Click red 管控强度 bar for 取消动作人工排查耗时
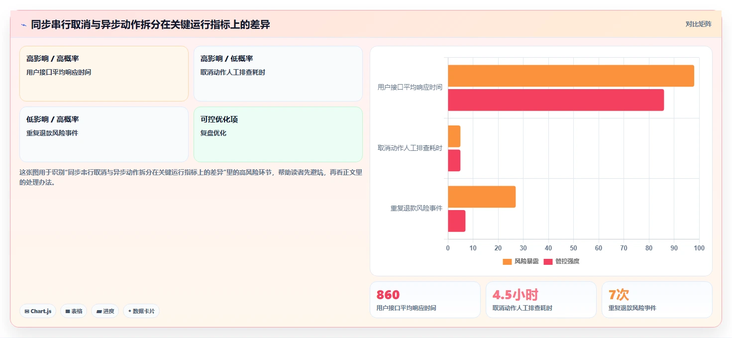The width and height of the screenshot is (732, 338). (x=454, y=160)
